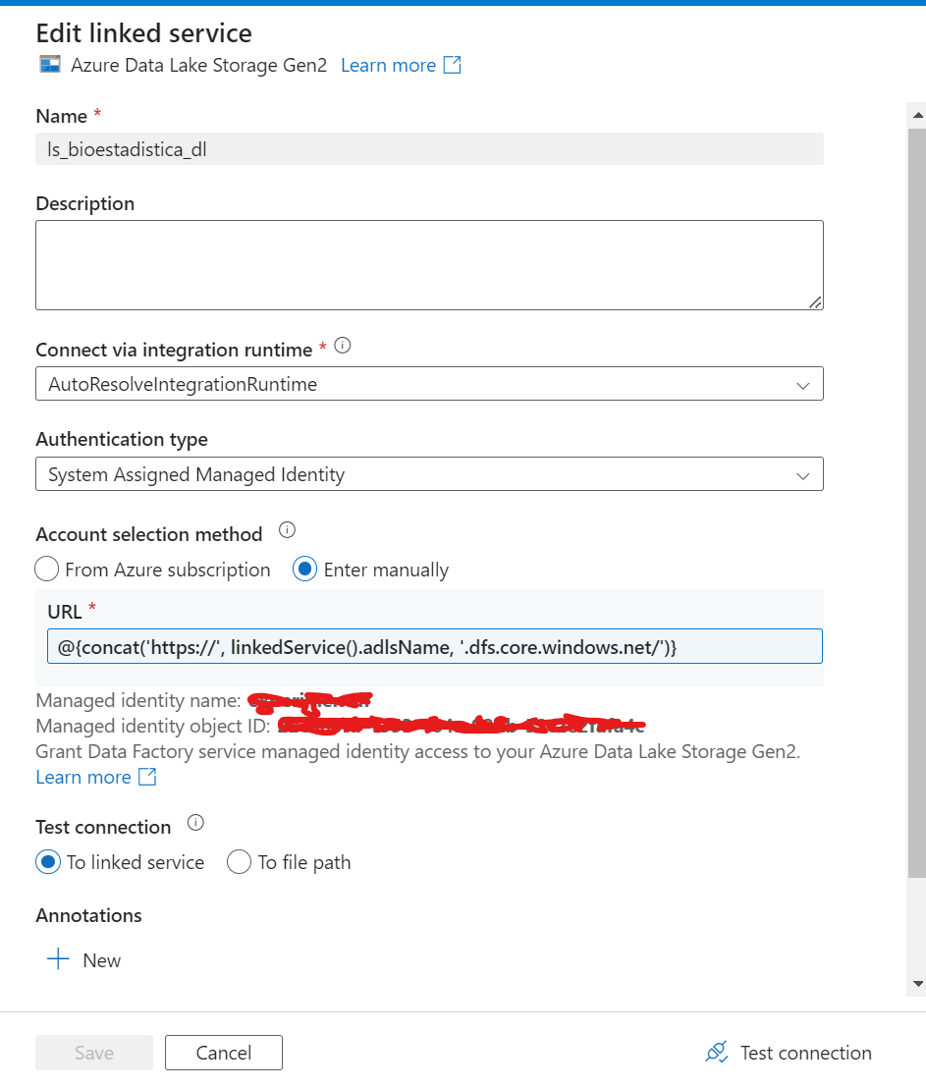Open Learn more link under managed identity
Viewport: 926px width, 1088px height.
[x=83, y=777]
